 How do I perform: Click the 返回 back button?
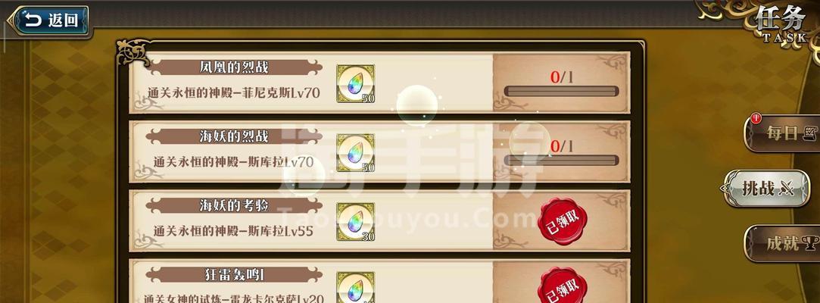pyautogui.click(x=48, y=21)
